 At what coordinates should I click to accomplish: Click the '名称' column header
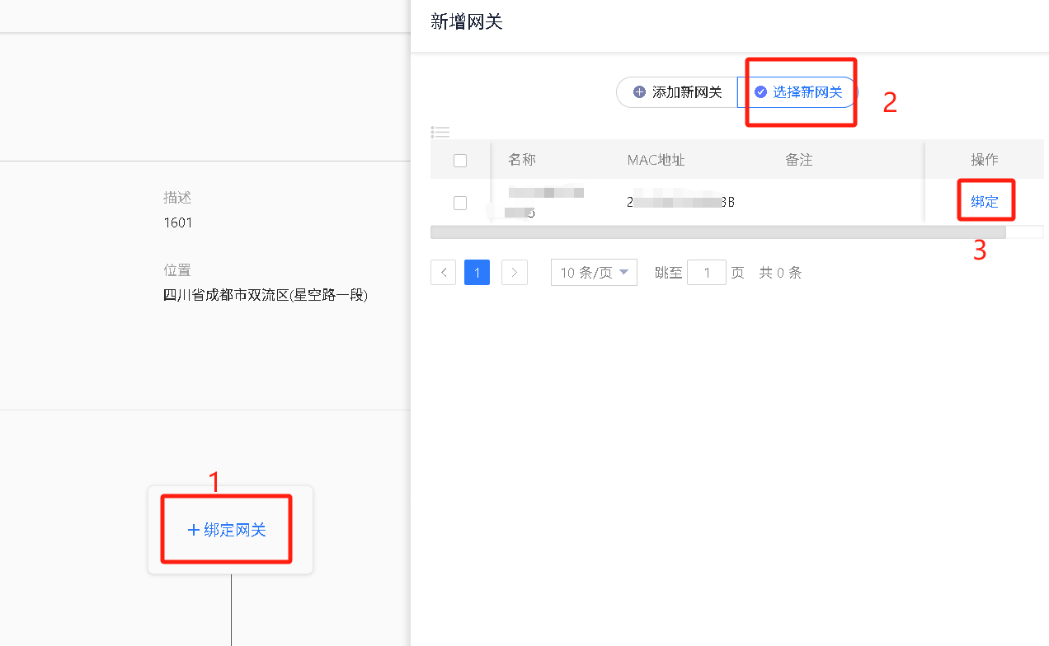point(522,160)
